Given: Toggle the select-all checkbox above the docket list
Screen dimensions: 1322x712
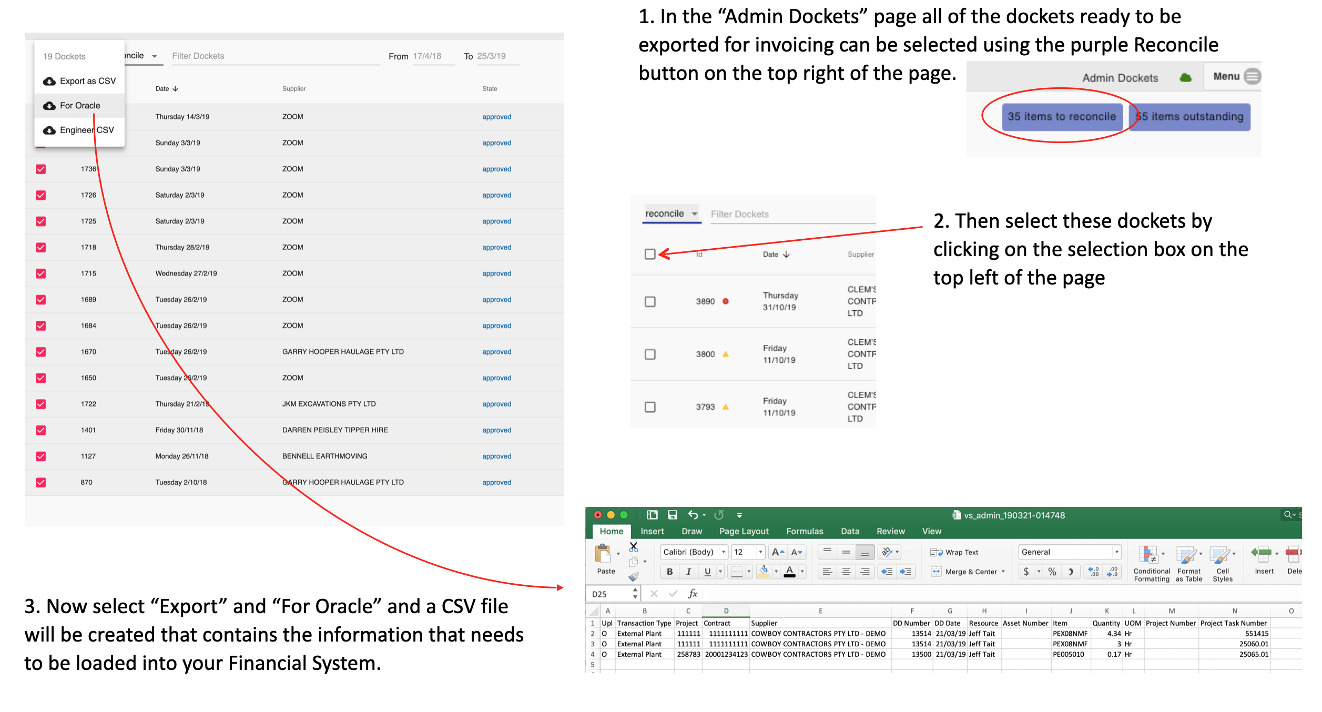Looking at the screenshot, I should (650, 254).
